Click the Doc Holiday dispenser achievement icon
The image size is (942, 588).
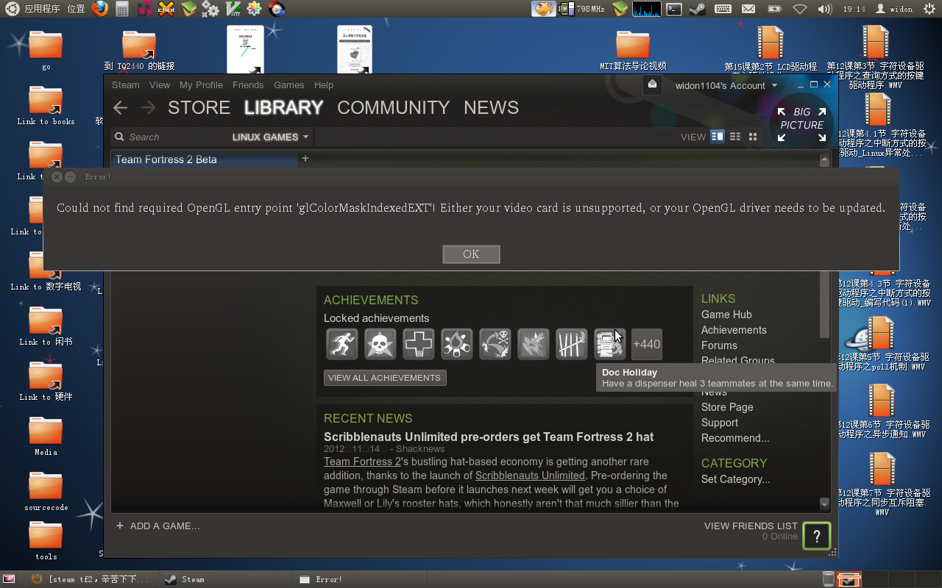[610, 344]
